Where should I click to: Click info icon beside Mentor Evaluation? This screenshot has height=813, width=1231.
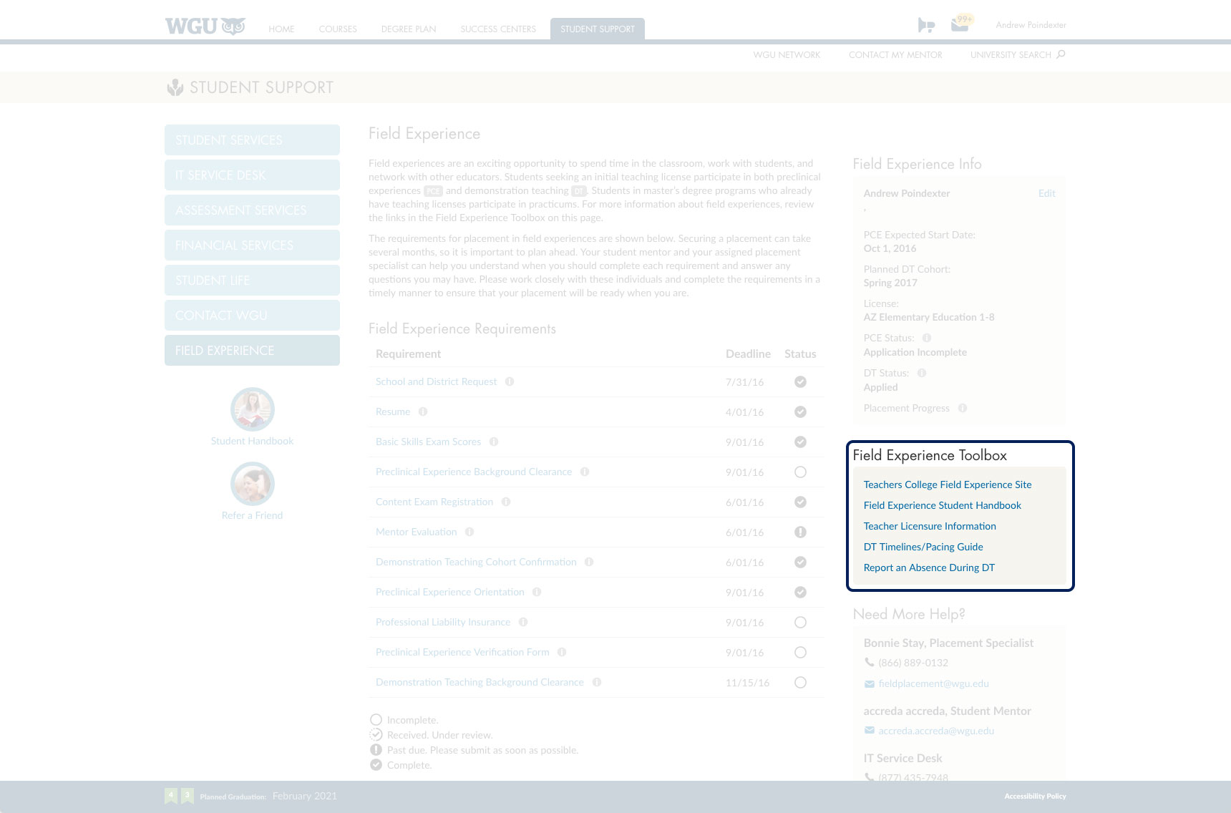(469, 532)
